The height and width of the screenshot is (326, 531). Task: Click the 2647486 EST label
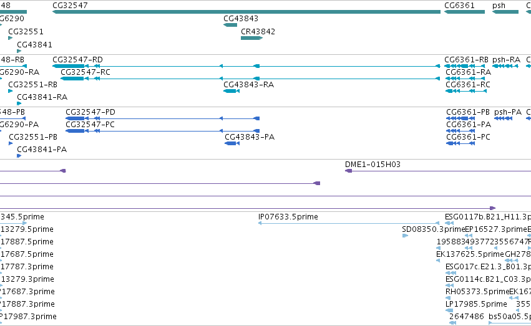coord(466,317)
